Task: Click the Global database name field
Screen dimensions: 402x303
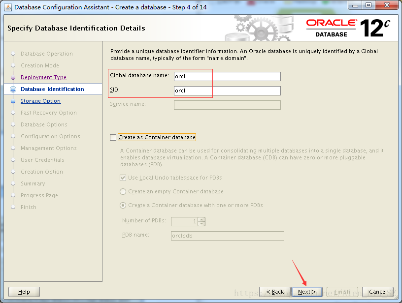Action: 227,76
